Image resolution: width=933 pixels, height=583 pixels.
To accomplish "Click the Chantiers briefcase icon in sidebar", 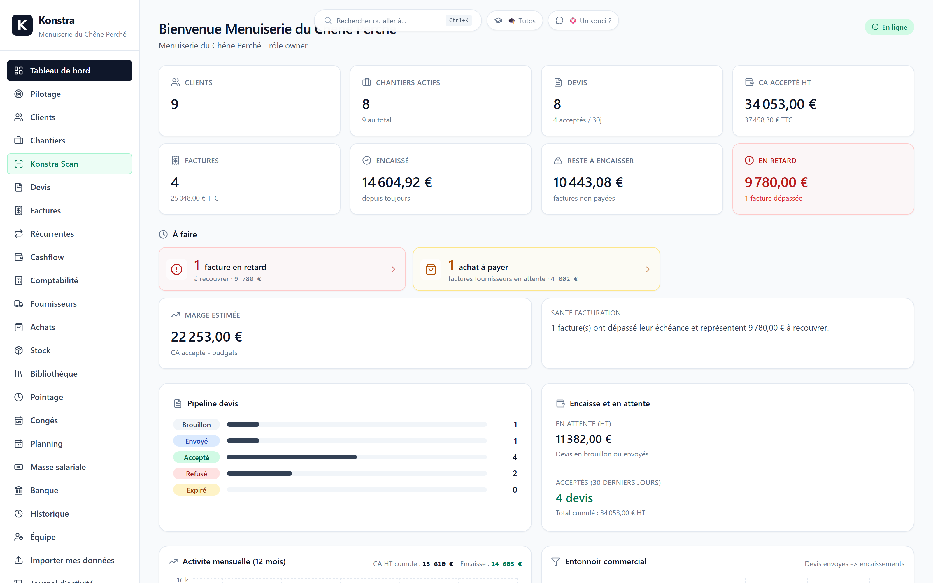I will 18,140.
